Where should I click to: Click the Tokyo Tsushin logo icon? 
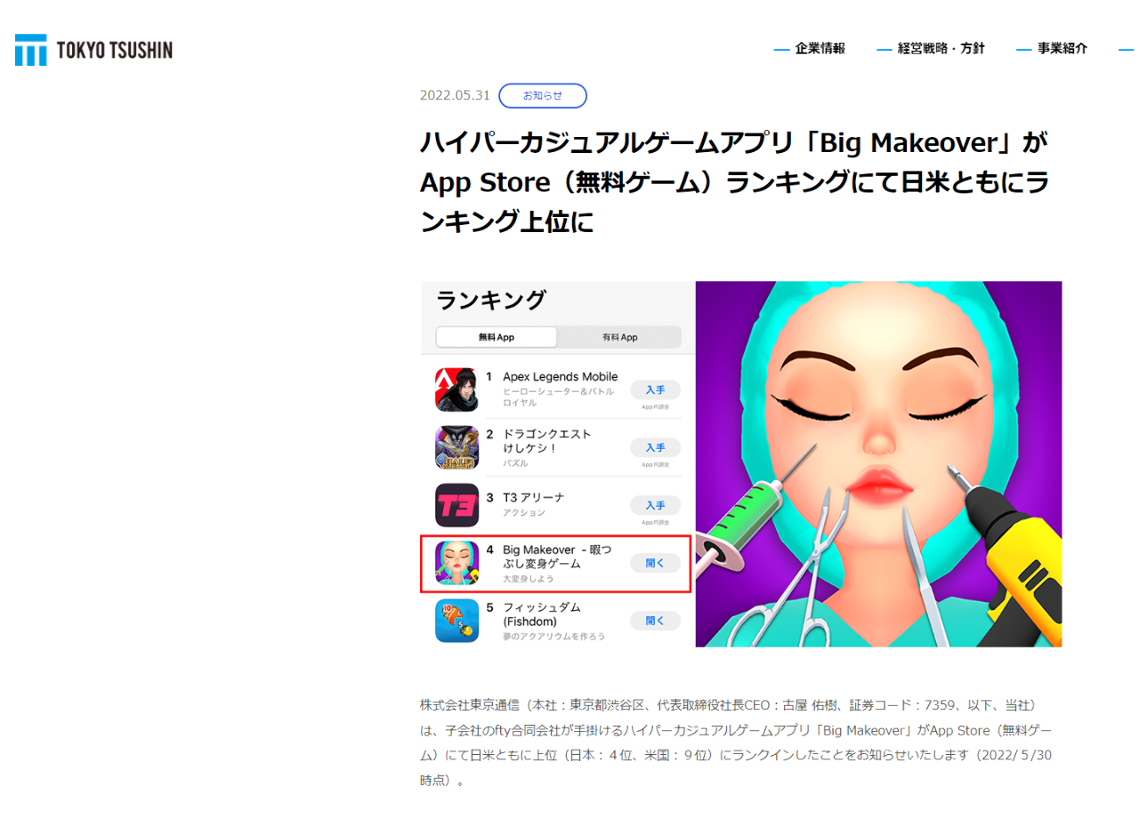click(x=30, y=50)
